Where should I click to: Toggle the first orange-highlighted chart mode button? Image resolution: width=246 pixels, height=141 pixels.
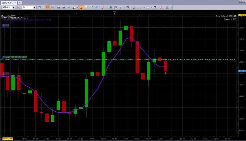47,7
